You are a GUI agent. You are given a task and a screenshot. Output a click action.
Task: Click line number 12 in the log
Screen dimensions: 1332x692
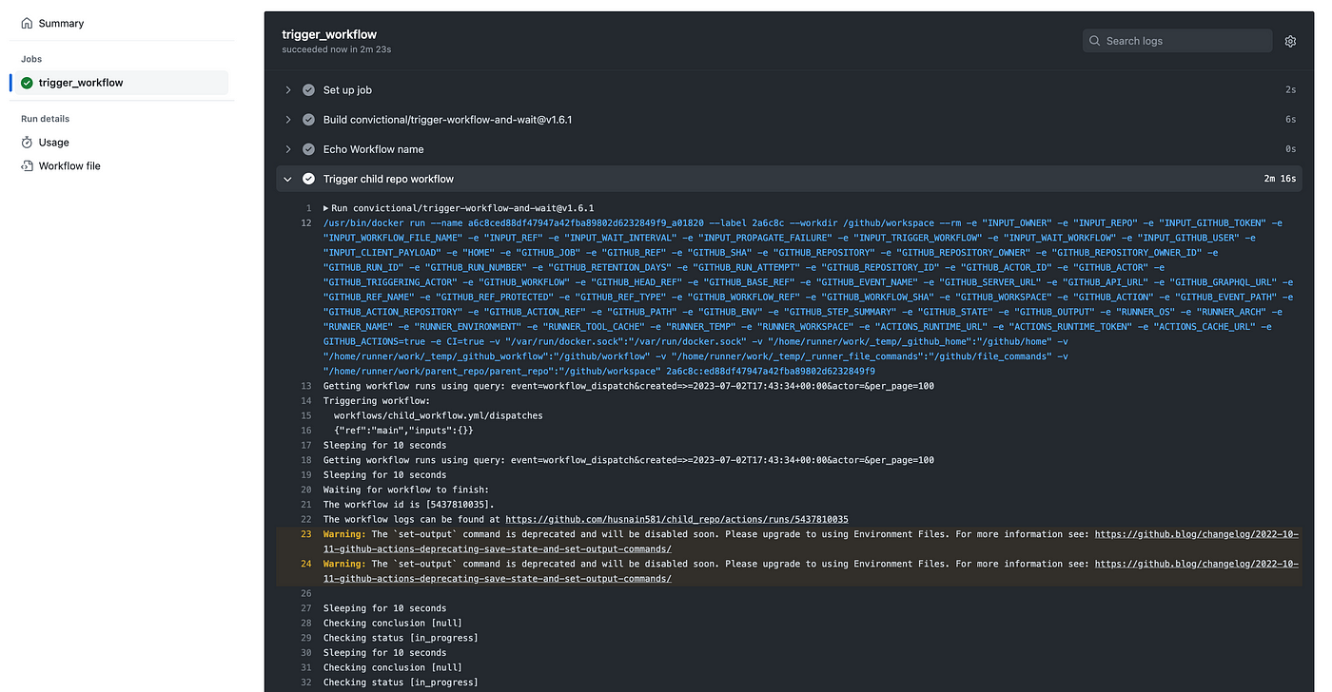point(305,223)
